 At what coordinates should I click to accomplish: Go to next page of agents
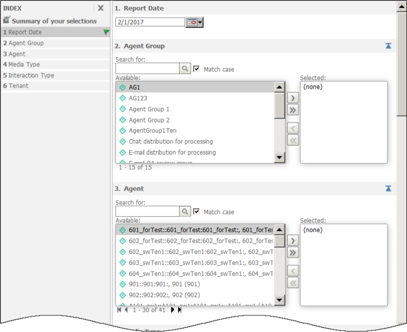click(172, 310)
